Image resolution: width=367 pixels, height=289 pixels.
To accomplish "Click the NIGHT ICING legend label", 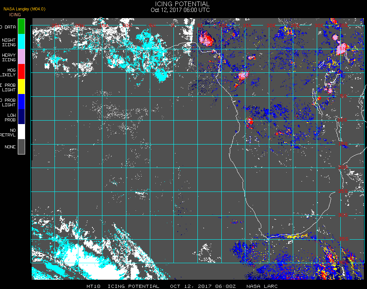I will [x=8, y=42].
